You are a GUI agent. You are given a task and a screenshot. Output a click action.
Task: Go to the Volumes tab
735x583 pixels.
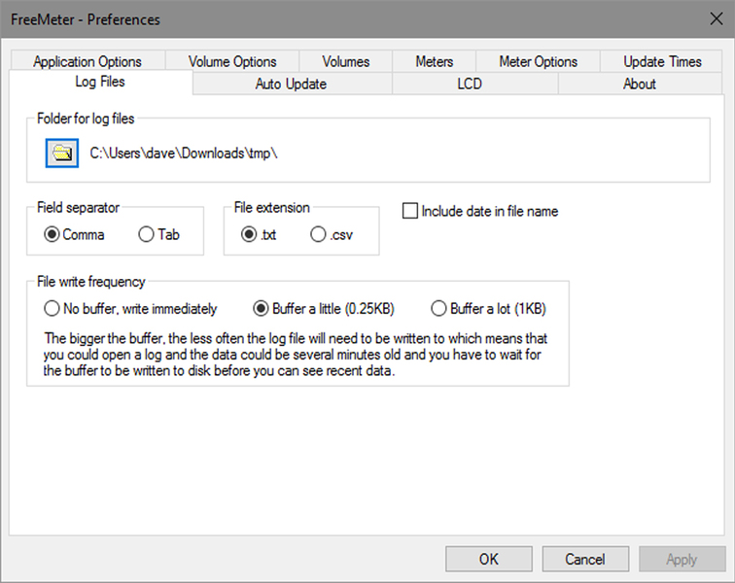click(346, 61)
